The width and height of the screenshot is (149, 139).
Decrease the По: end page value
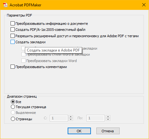click(x=108, y=120)
